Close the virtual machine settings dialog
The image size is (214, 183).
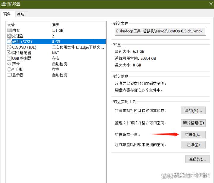[211, 4]
